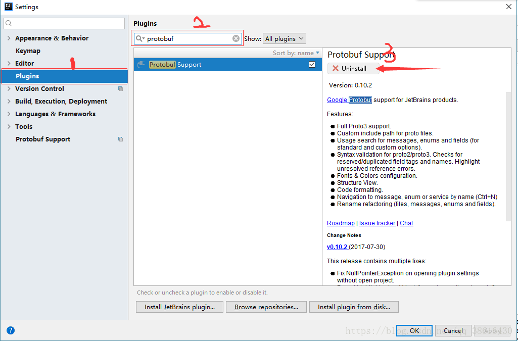Screen dimensions: 518x341
Task: Open the Roadmap link
Action: click(341, 223)
